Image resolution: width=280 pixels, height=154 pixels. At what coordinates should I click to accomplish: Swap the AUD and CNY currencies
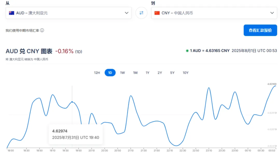[141, 13]
